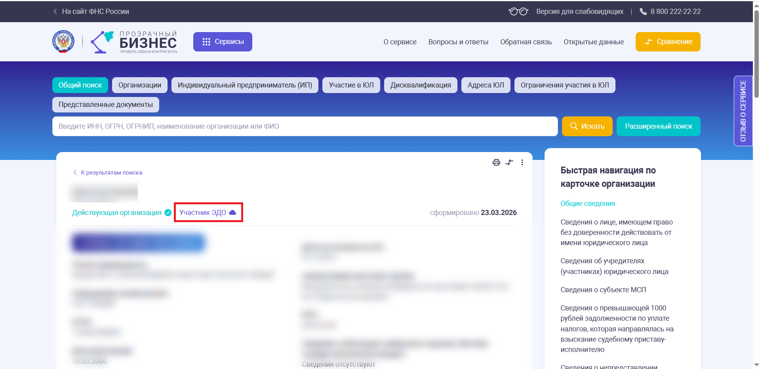The height and width of the screenshot is (369, 760).
Task: Select the Организации search tab
Action: coord(140,85)
